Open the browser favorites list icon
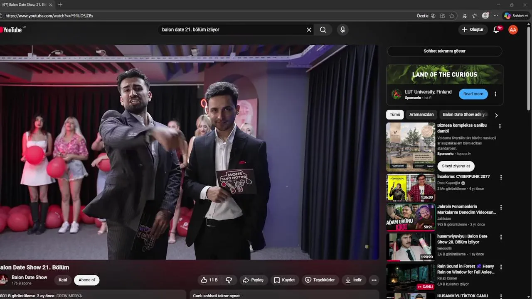 tap(475, 16)
